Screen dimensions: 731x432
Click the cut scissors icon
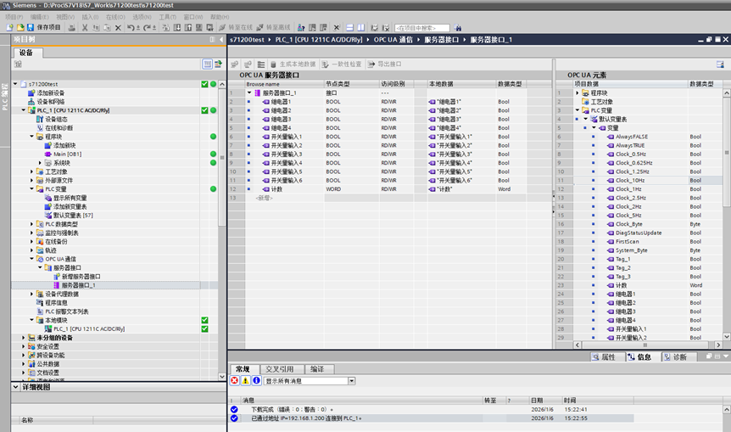pos(85,27)
